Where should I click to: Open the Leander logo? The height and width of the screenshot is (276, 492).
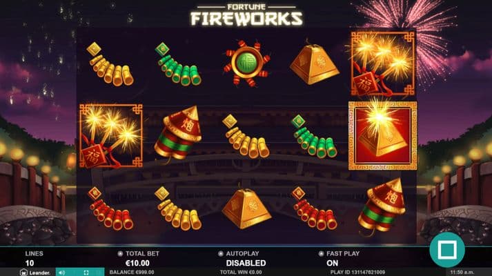[x=35, y=273]
